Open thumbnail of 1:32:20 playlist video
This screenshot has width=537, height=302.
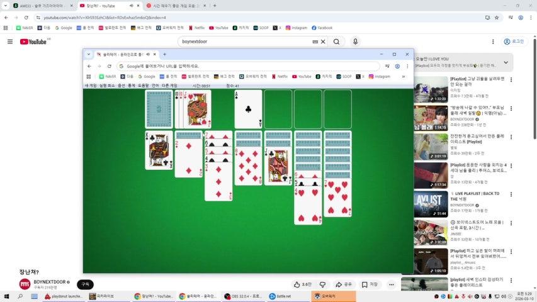click(x=431, y=89)
